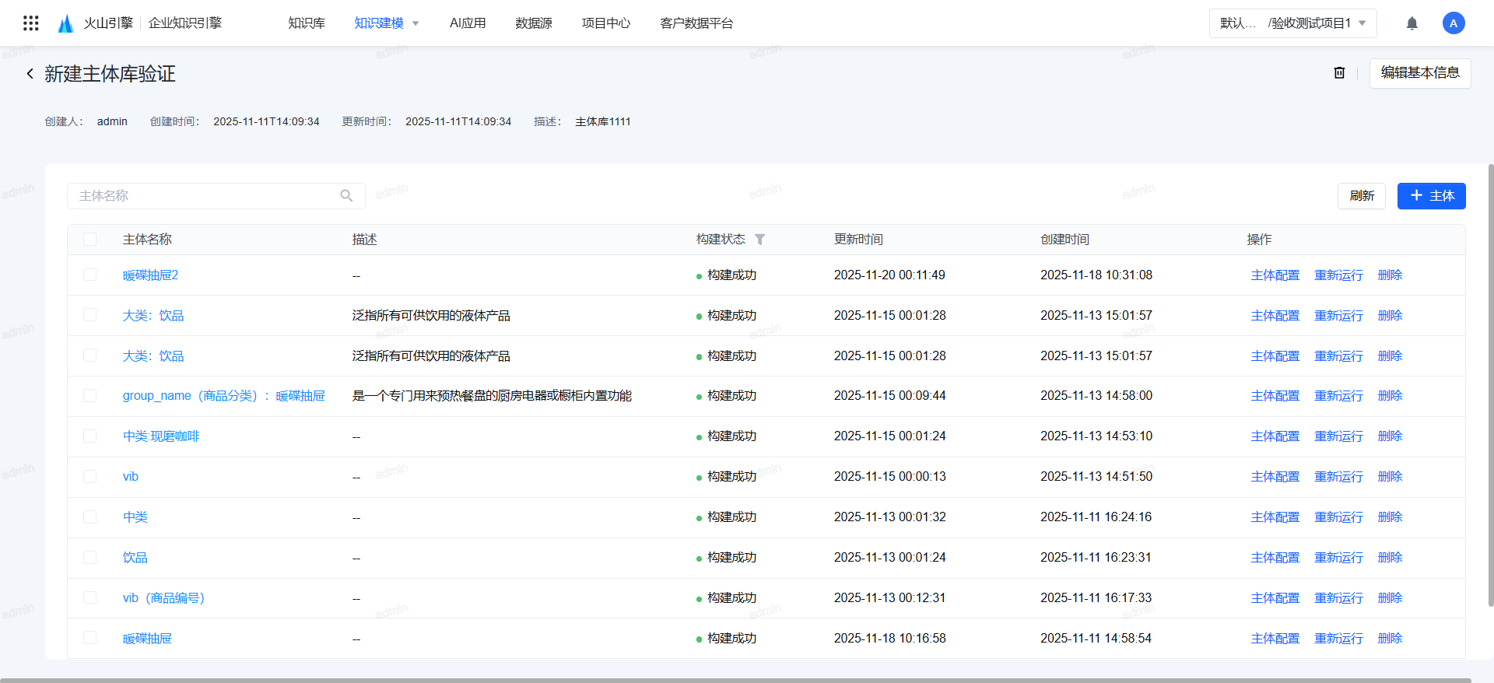Open the app grid launcher icon
This screenshot has height=683, width=1494.
coord(31,23)
